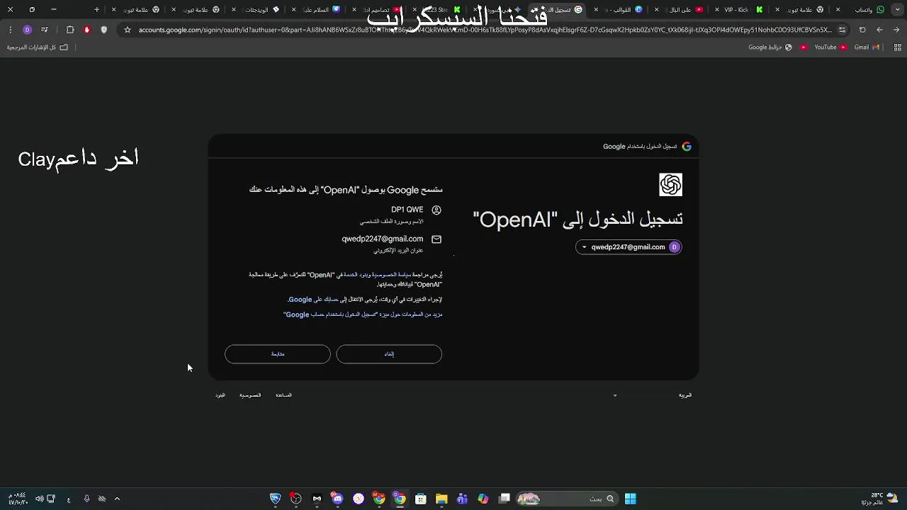Image resolution: width=907 pixels, height=510 pixels.
Task: Open the volume speaker tray icon
Action: tap(40, 499)
